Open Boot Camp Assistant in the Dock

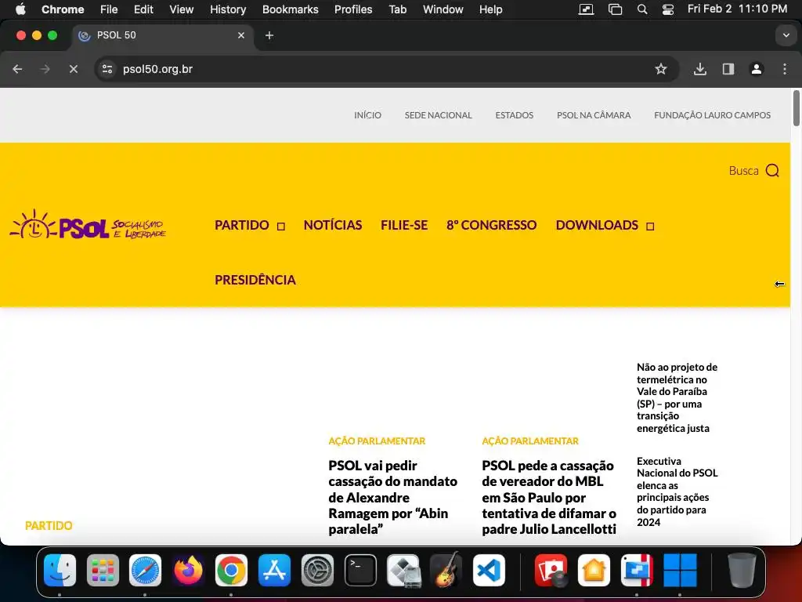[x=403, y=571]
